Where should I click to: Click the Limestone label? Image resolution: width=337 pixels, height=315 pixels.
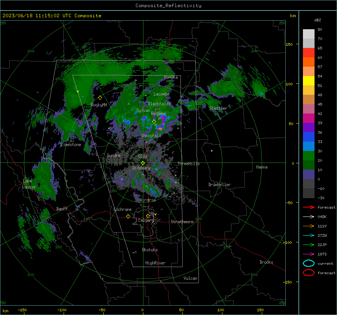71,145
